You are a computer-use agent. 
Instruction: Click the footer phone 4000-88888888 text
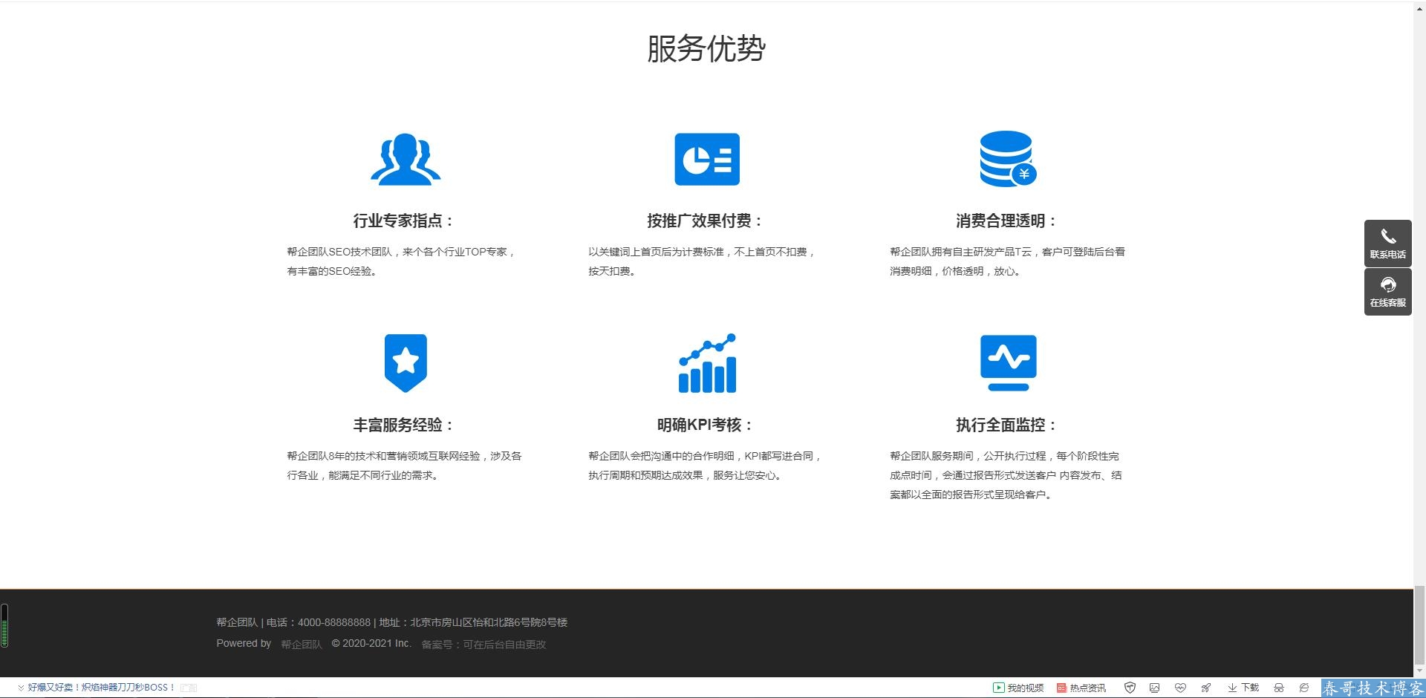tap(334, 622)
